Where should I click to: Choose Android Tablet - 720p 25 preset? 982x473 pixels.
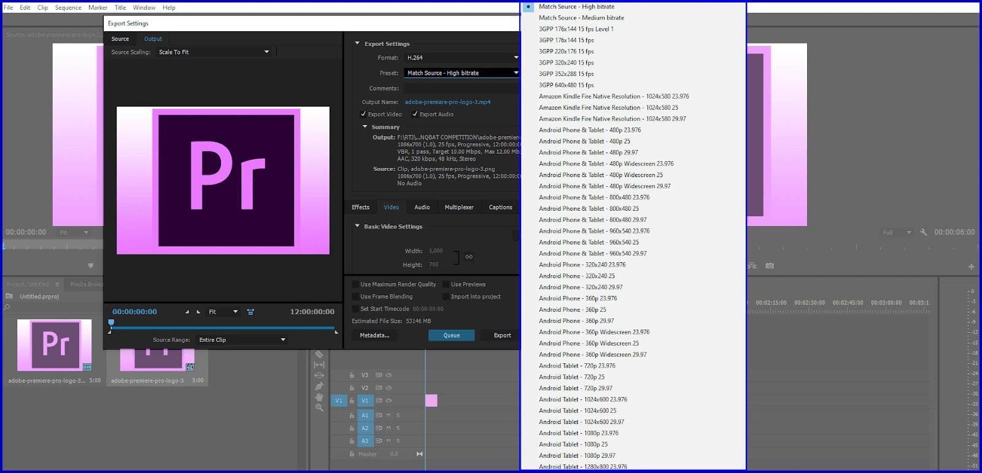(x=571, y=377)
